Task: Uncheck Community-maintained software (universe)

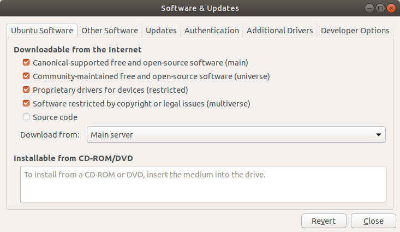Action: [x=26, y=76]
